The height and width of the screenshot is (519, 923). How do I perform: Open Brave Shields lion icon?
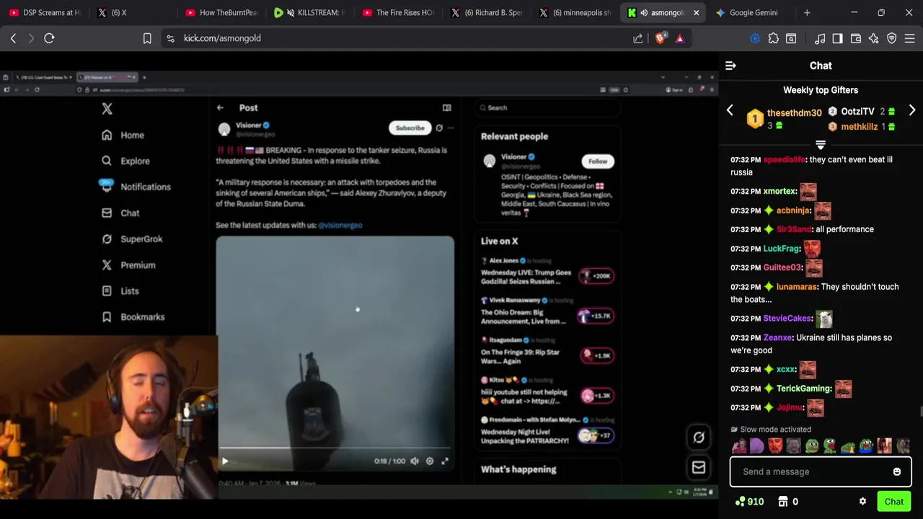(660, 38)
